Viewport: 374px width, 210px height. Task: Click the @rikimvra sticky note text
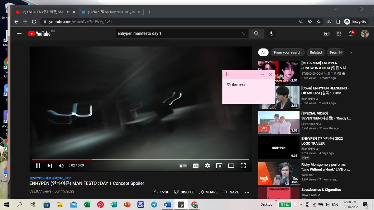tap(236, 84)
